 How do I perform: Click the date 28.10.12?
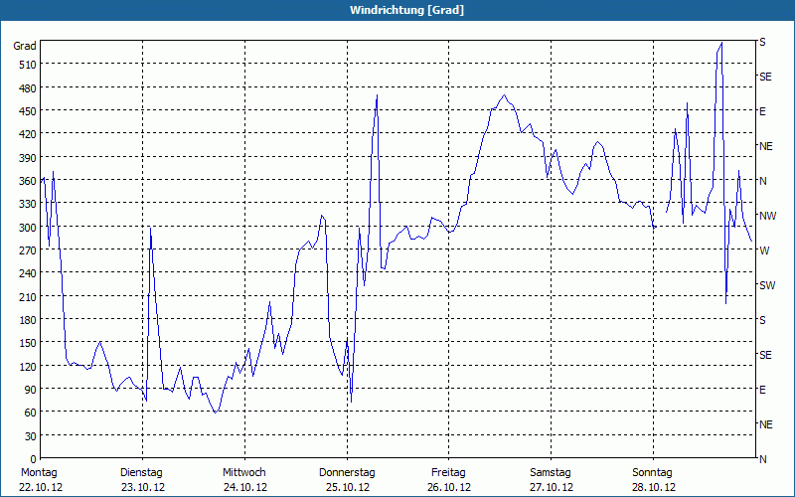[x=654, y=487]
